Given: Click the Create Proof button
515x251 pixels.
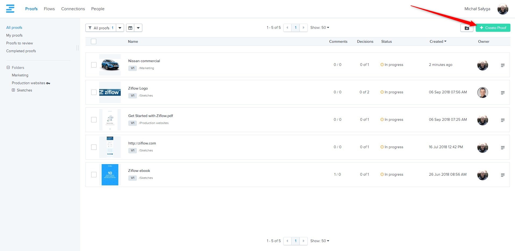Looking at the screenshot, I should 493,28.
